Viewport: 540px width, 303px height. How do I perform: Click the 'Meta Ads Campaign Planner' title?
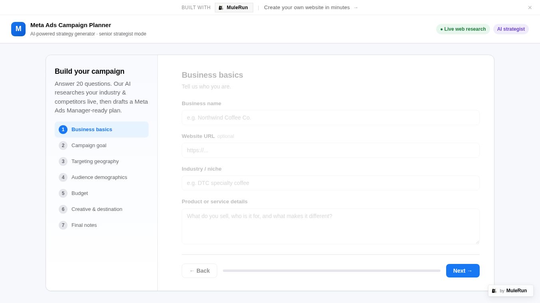click(71, 25)
